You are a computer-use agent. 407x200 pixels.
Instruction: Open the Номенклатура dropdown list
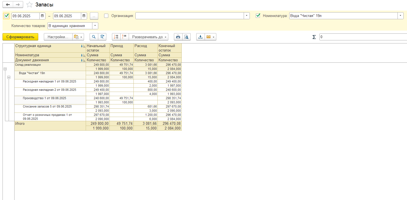pos(401,16)
